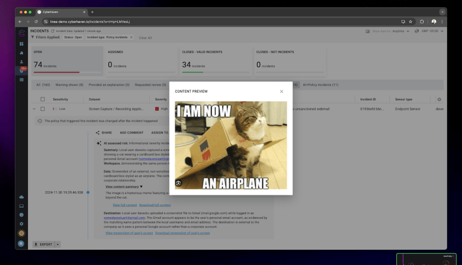Open the Export dropdown arrow
The width and height of the screenshot is (462, 265).
(x=58, y=244)
